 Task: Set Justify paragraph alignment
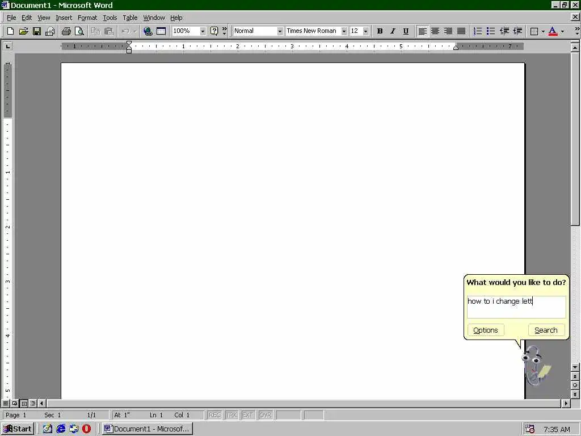[x=461, y=31]
